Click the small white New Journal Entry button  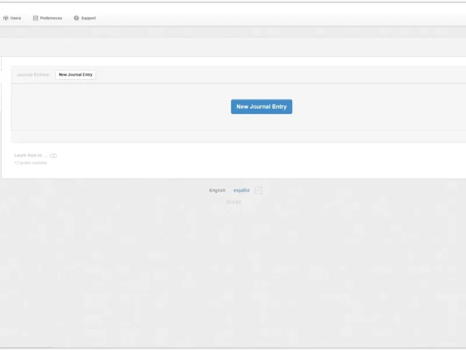pyautogui.click(x=76, y=75)
